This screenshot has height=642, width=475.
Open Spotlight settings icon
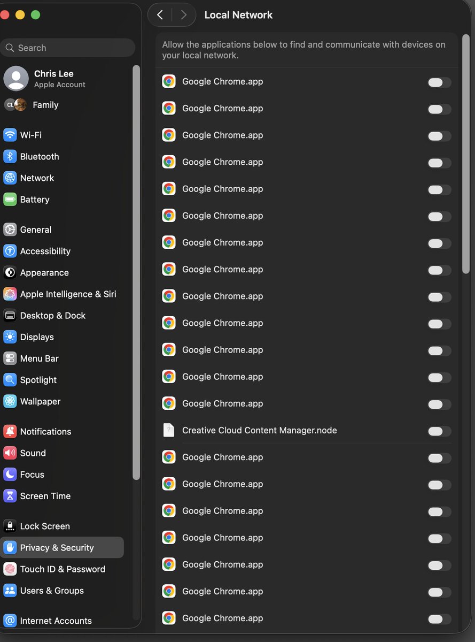[10, 379]
